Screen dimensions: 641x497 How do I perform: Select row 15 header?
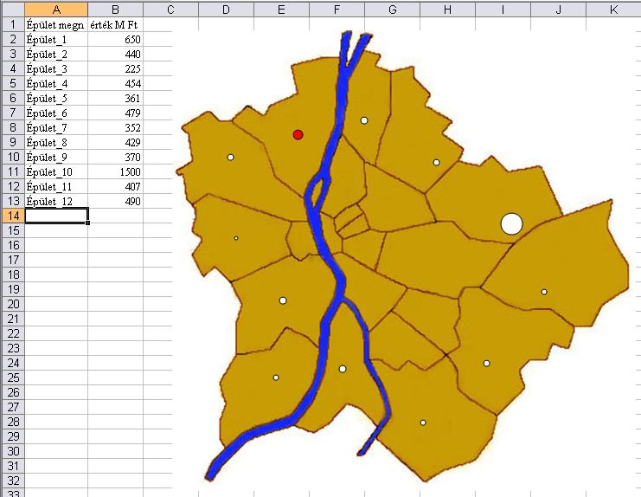(12, 230)
